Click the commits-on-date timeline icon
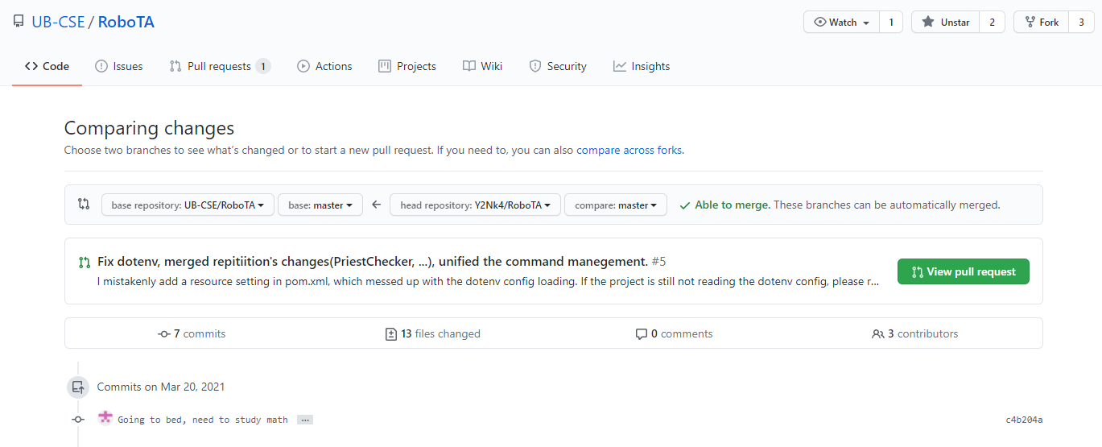Screen dimensions: 1102x447 pos(78,387)
